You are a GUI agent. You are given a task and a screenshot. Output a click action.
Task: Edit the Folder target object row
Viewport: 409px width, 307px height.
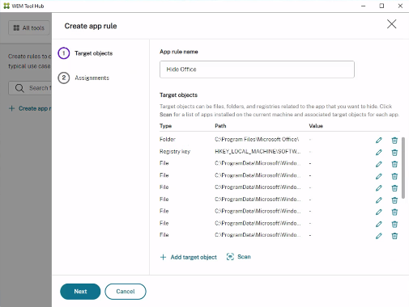click(379, 140)
